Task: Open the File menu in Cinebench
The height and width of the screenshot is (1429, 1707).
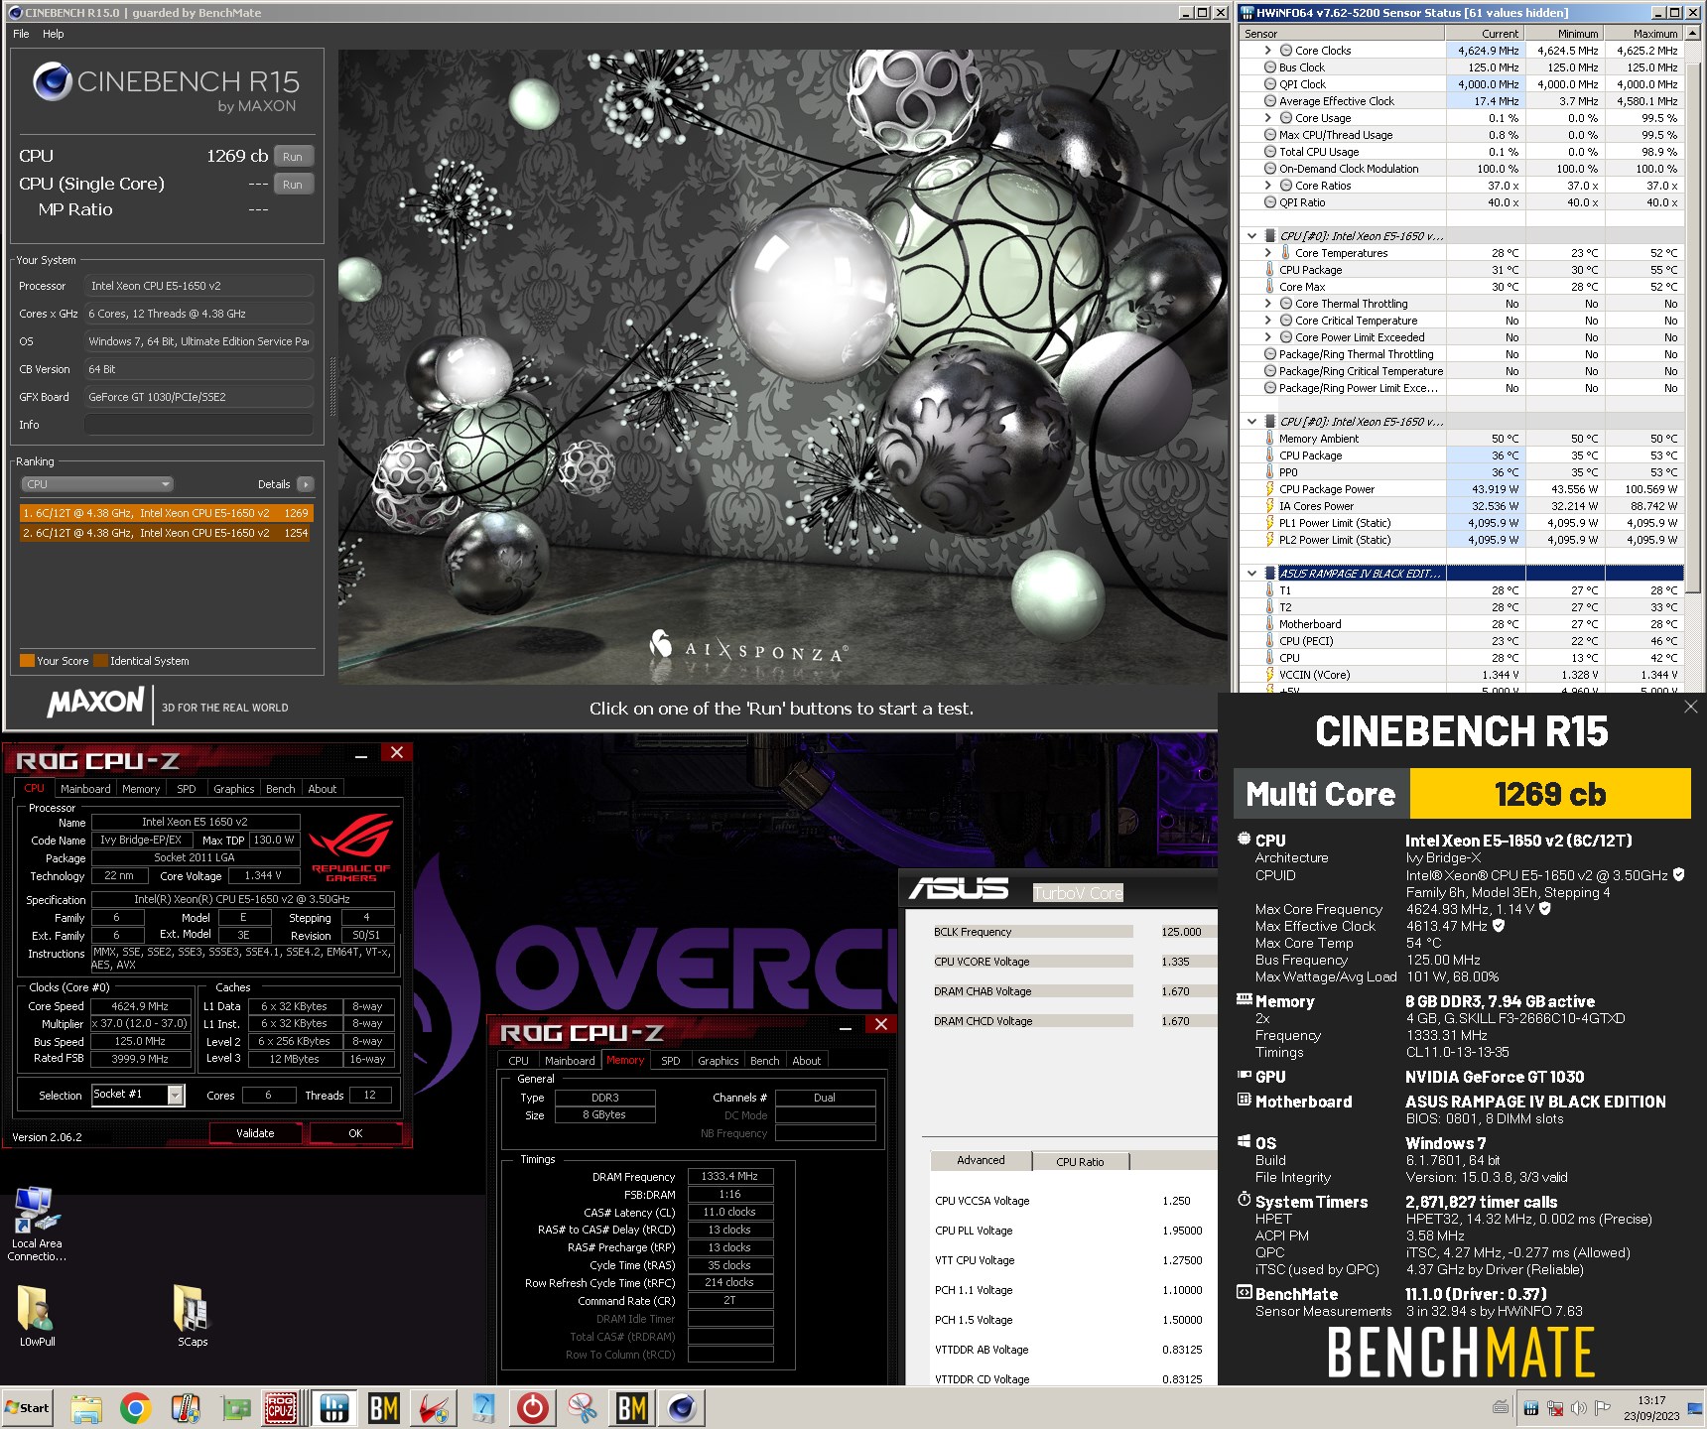Action: (21, 34)
